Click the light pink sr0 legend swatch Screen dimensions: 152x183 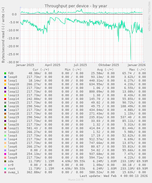pyautogui.click(x=5, y=165)
